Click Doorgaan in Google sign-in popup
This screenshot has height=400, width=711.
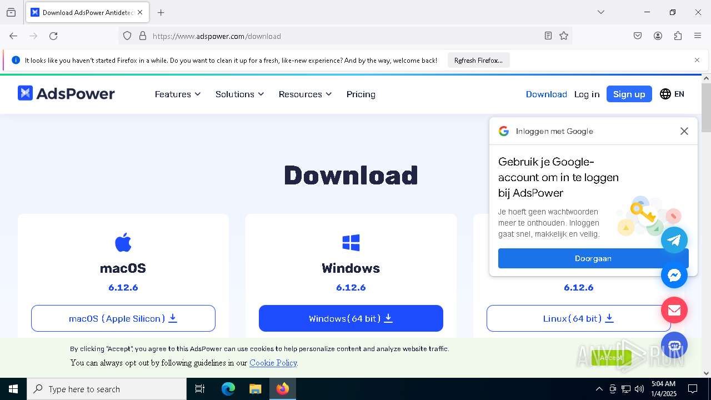593,258
